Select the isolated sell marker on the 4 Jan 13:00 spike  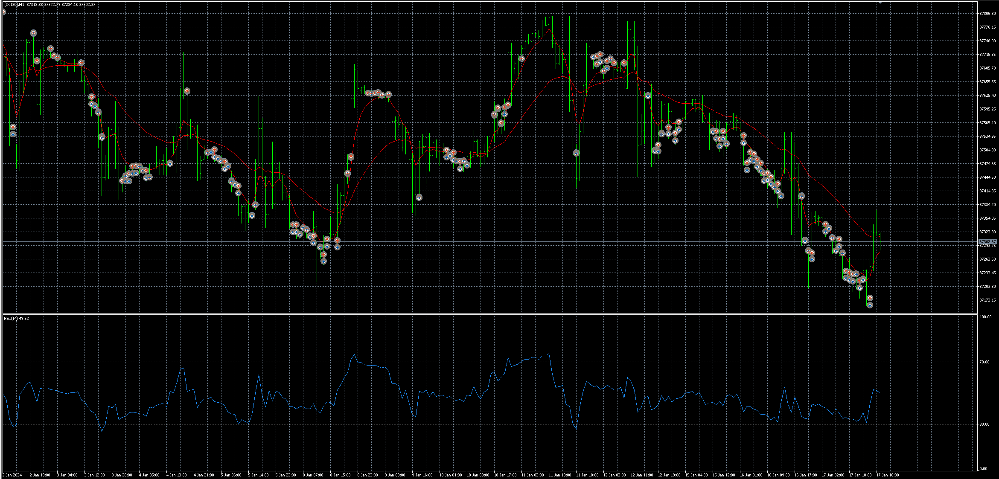coord(187,91)
